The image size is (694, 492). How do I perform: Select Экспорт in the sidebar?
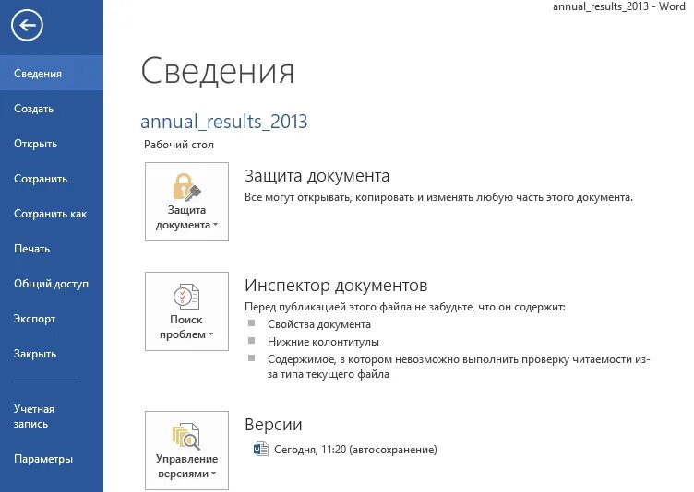coord(52,319)
